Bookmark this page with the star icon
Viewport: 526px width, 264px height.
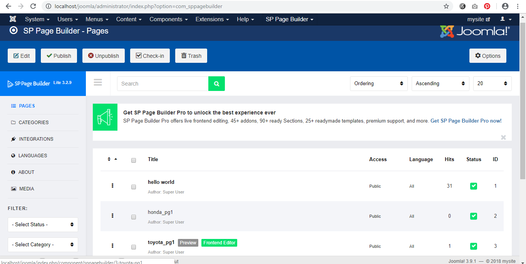(446, 6)
